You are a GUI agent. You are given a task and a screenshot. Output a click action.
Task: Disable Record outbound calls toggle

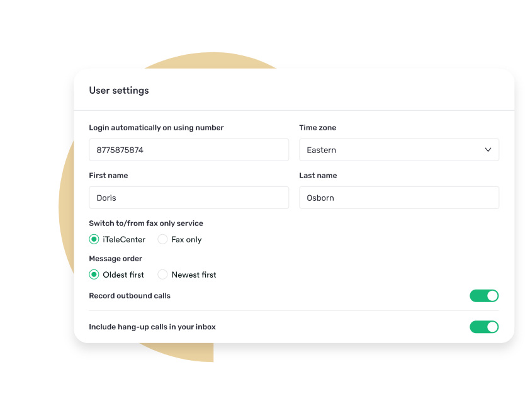(484, 296)
